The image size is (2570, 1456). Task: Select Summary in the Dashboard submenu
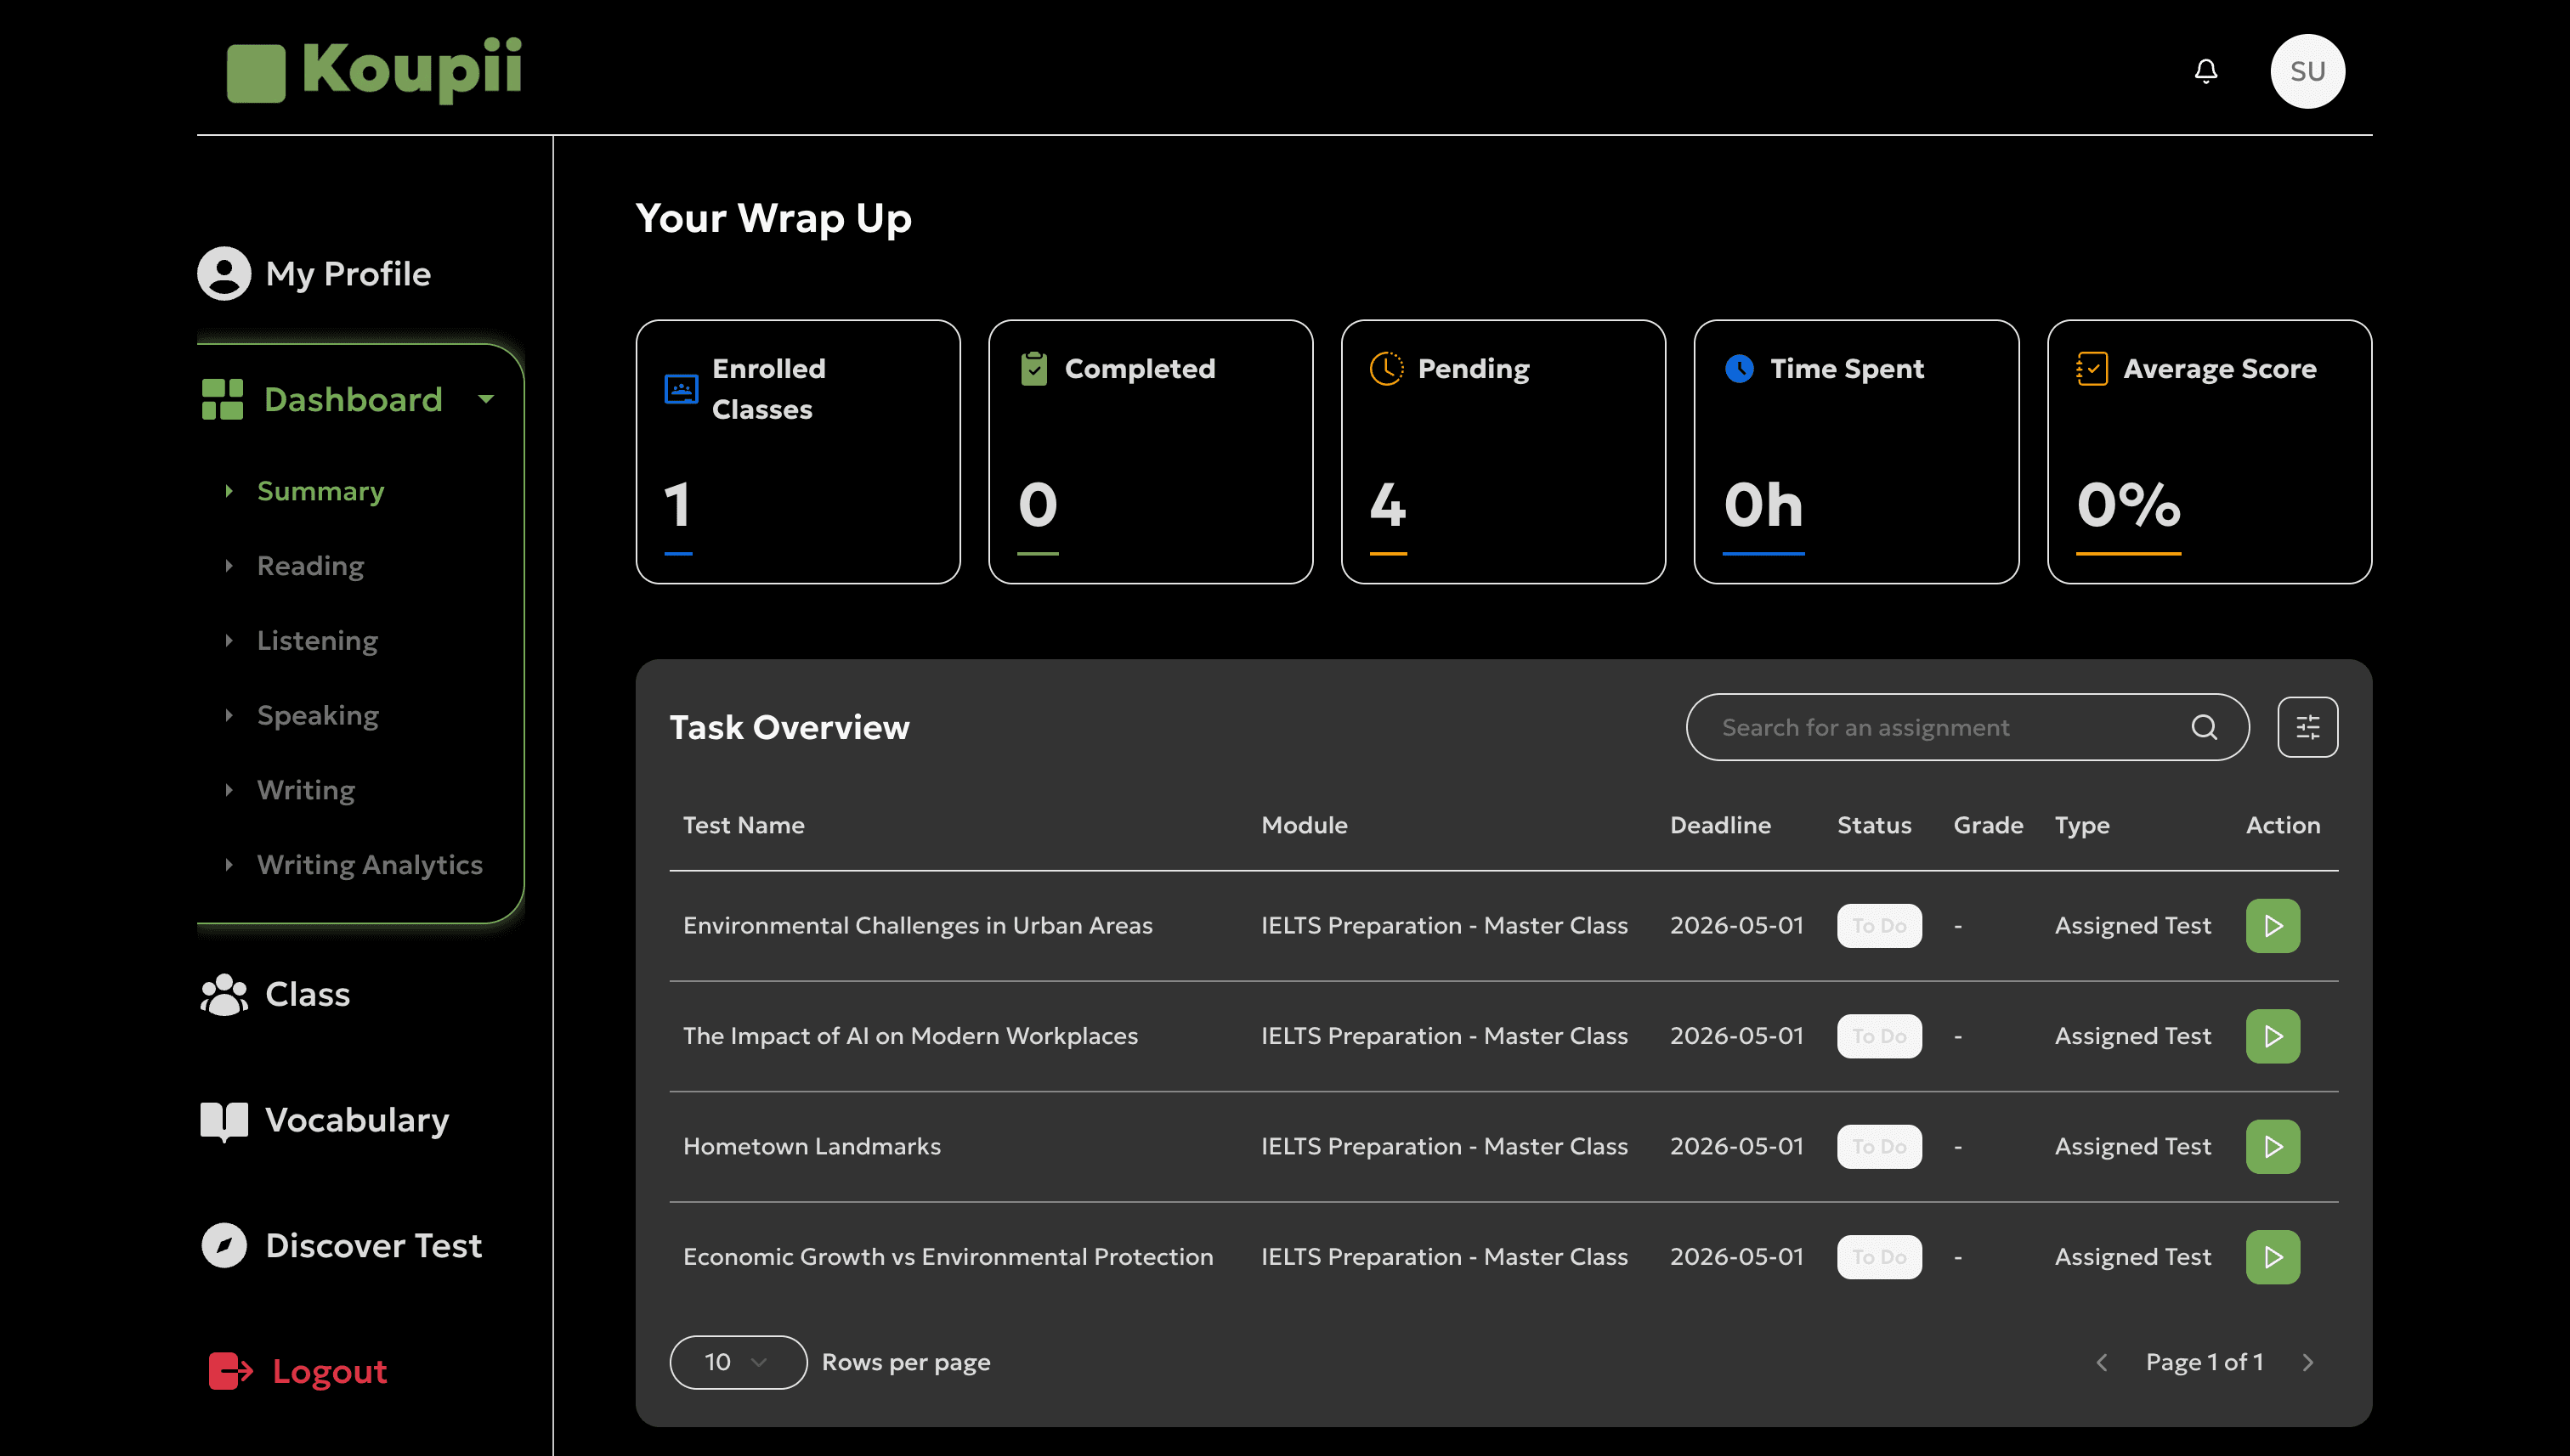pyautogui.click(x=320, y=491)
